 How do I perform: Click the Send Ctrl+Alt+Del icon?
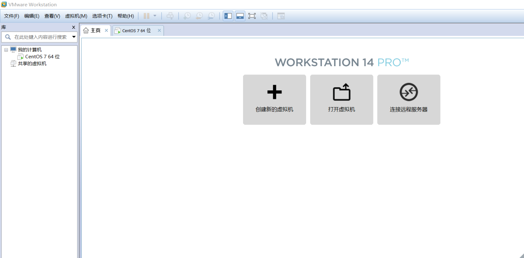click(x=170, y=16)
